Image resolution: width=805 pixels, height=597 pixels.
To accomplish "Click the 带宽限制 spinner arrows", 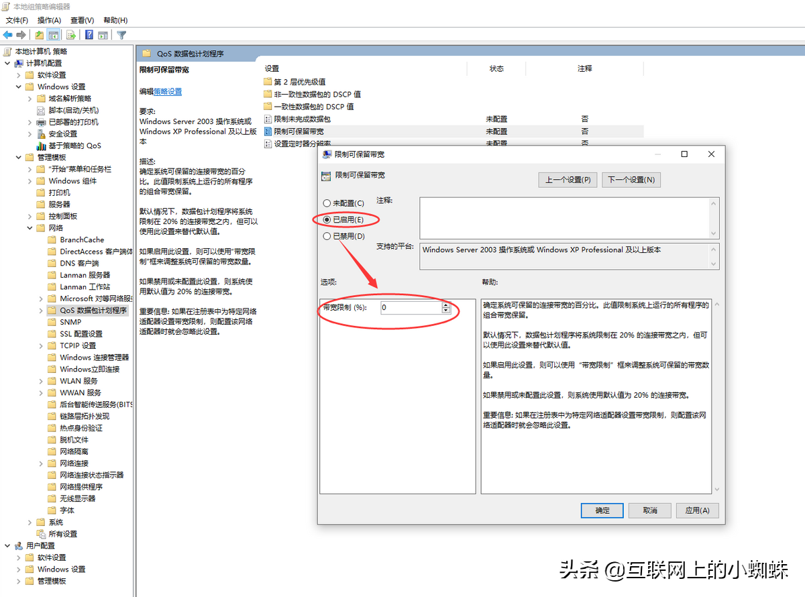I will [445, 308].
